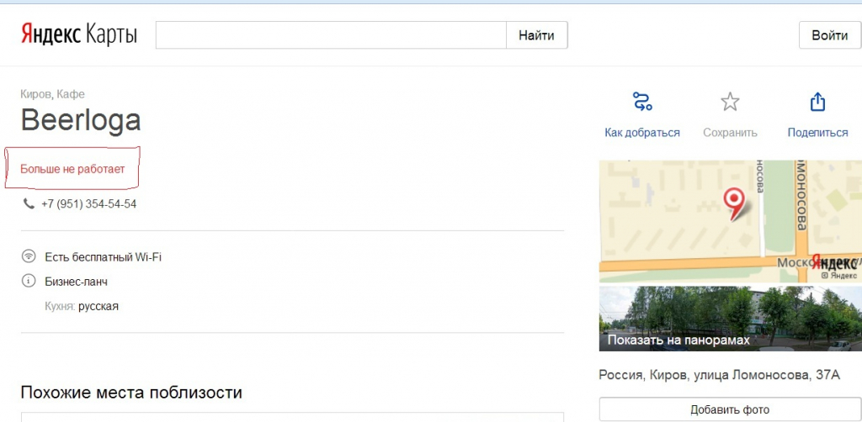
Task: Click the route icon above Как добраться
Action: click(642, 102)
